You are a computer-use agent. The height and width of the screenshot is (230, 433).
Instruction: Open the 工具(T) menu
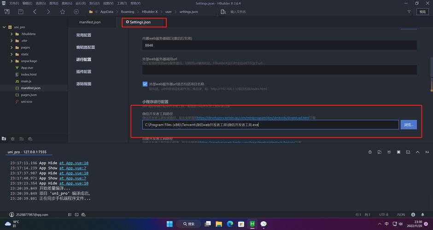[122, 3]
